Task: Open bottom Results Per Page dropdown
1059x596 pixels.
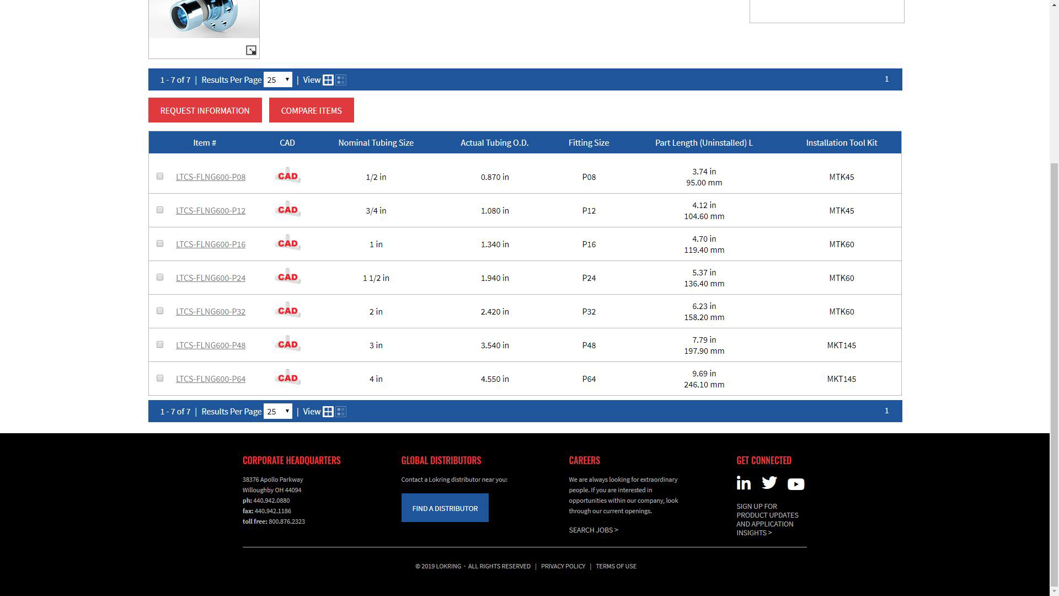Action: [x=277, y=412]
